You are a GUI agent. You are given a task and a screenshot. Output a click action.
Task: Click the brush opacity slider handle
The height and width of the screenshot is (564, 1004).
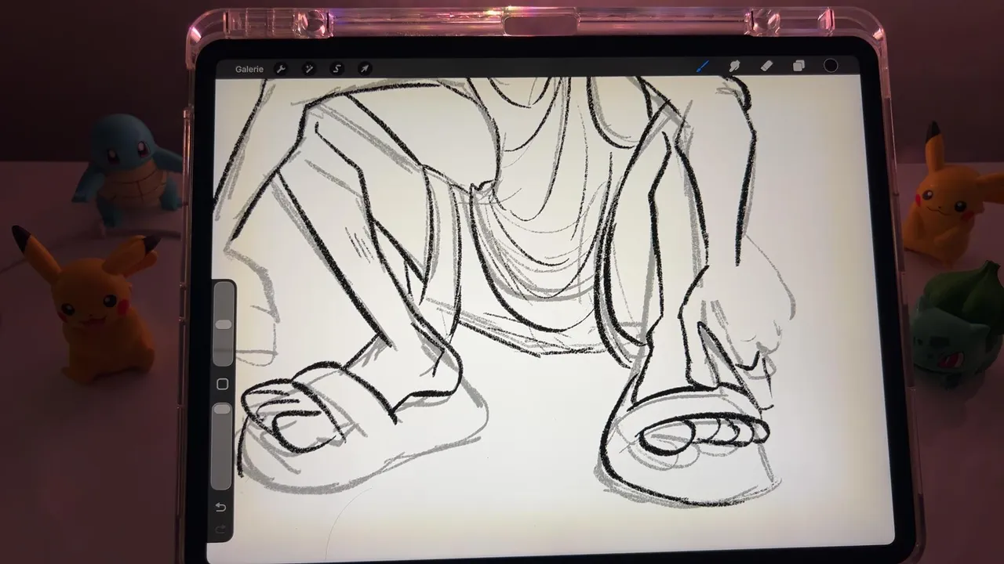click(222, 409)
